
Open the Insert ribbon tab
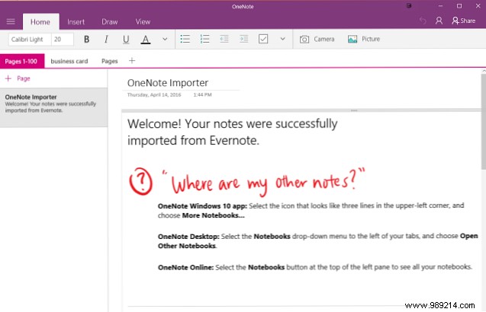click(76, 21)
